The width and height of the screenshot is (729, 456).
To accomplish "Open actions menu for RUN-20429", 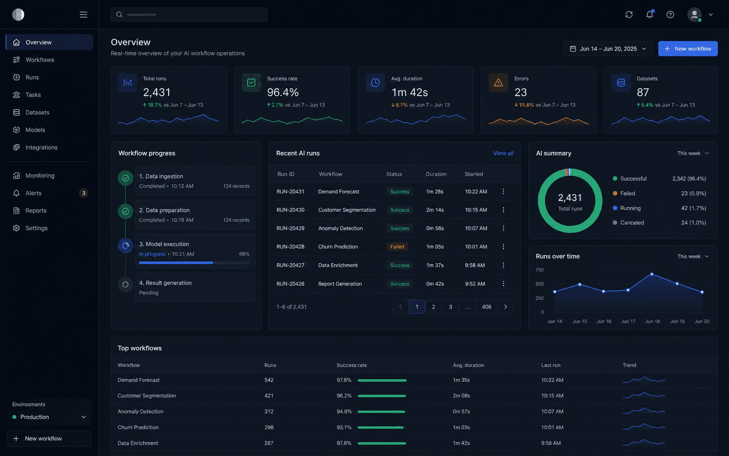I will coord(503,228).
